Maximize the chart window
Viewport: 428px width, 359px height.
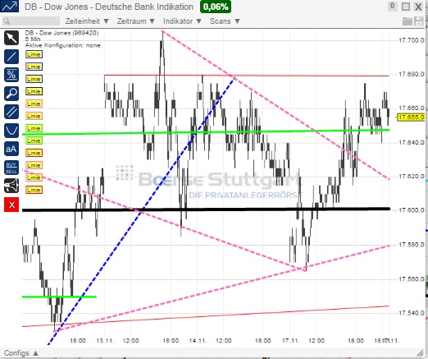[x=406, y=7]
